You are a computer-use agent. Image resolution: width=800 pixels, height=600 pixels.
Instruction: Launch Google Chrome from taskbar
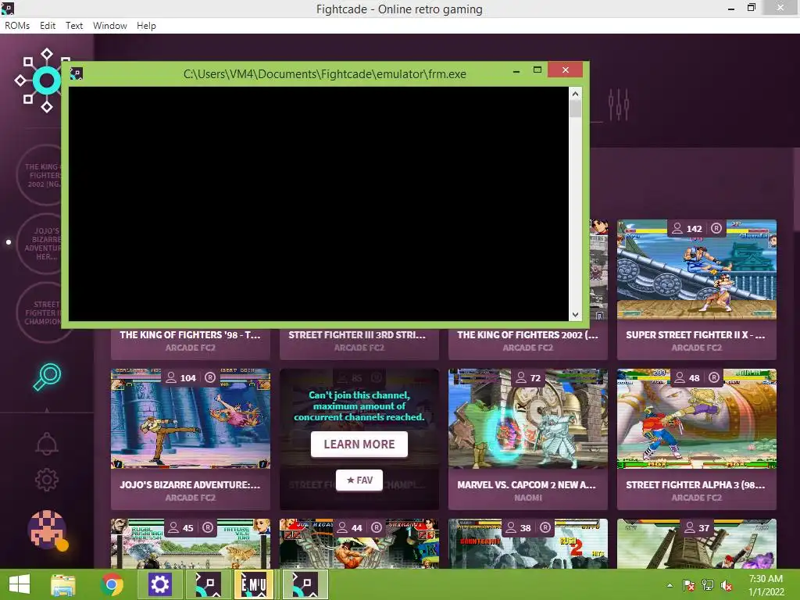(x=112, y=584)
